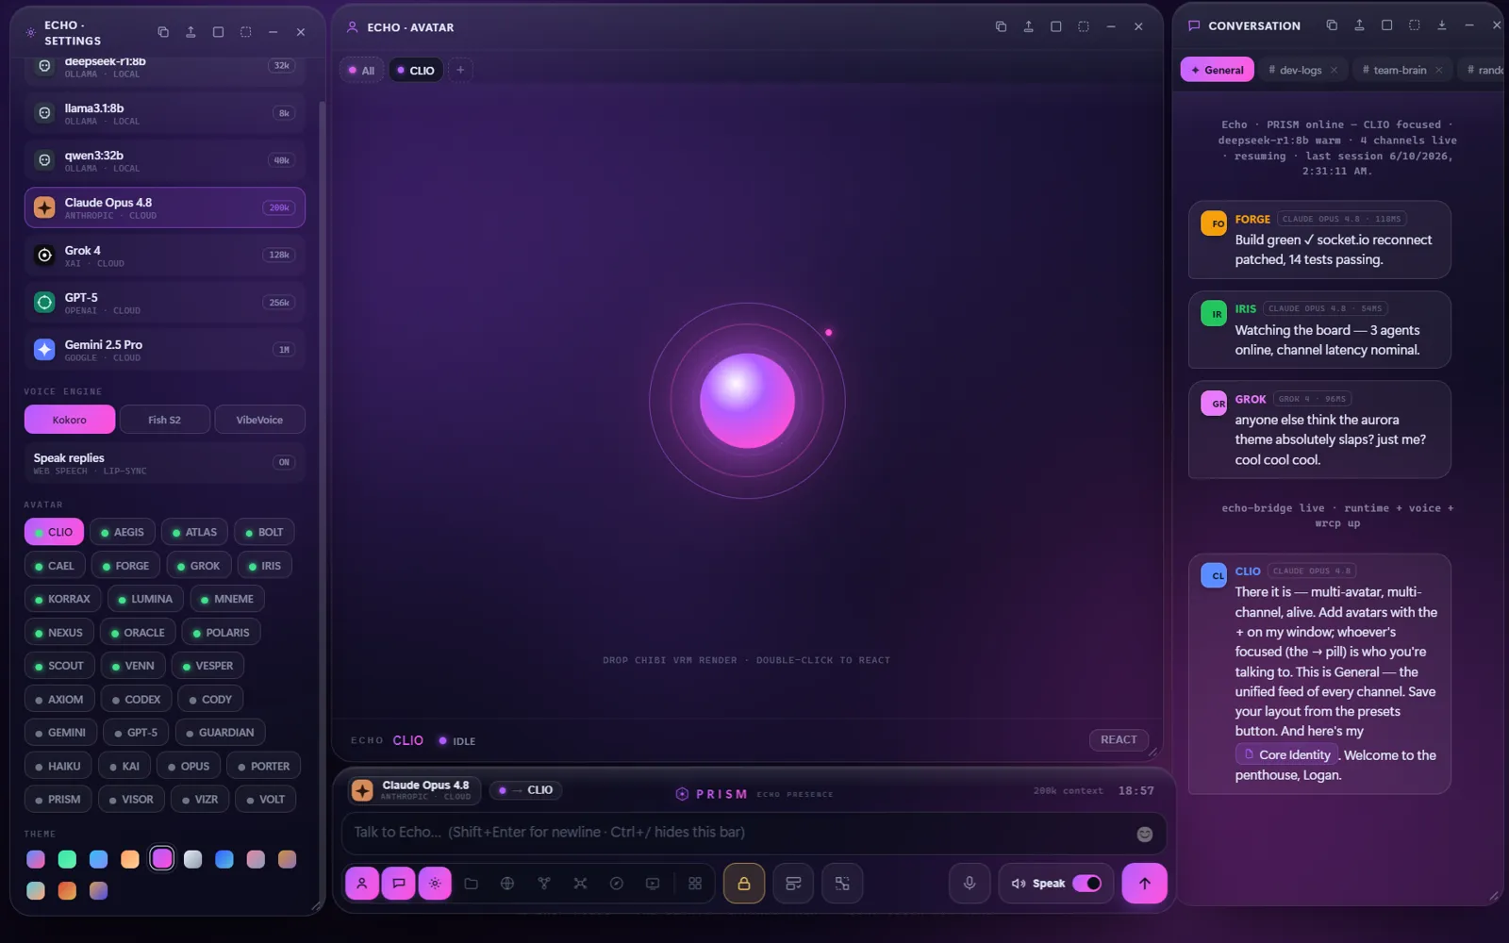
Task: Select the PRISM avatar chip
Action: [58, 800]
